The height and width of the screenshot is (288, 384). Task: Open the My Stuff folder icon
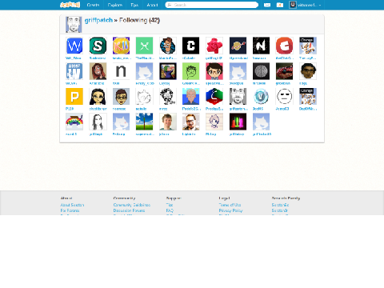(280, 5)
